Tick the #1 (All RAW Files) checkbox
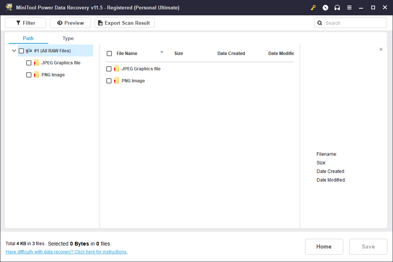 tap(21, 51)
